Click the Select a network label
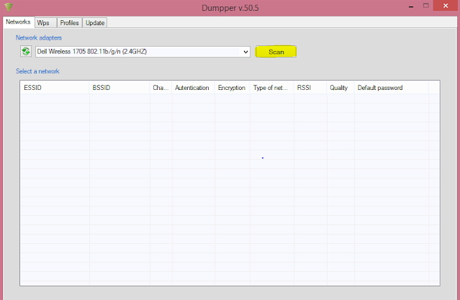The height and width of the screenshot is (300, 460). [37, 71]
